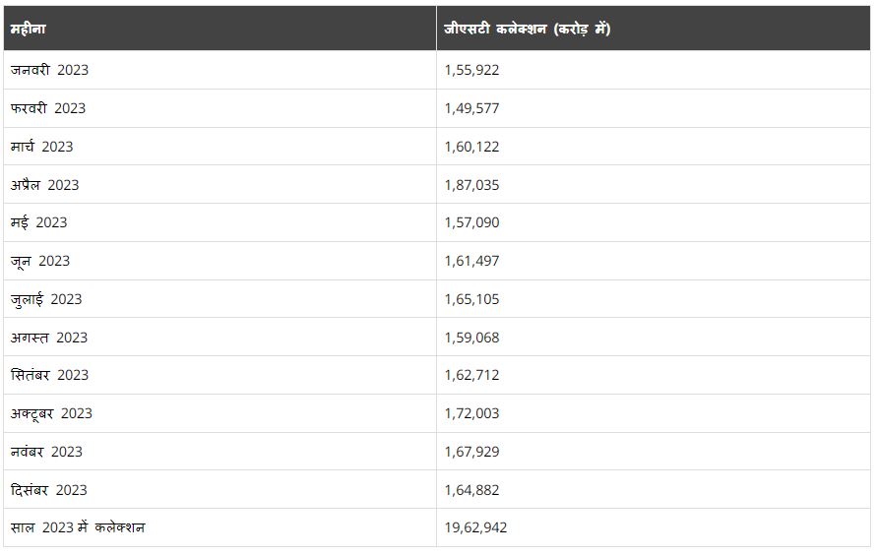
Task: Select the फरवरी 2023 month cell
Action: pyautogui.click(x=48, y=108)
